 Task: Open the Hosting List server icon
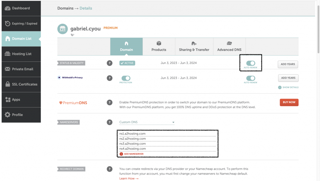pyautogui.click(x=7, y=54)
